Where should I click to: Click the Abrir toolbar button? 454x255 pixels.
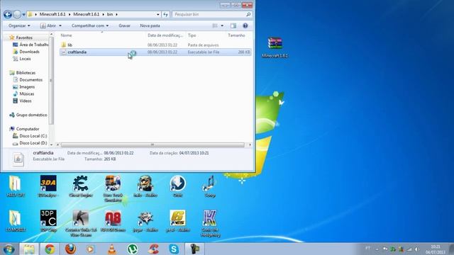pos(48,25)
